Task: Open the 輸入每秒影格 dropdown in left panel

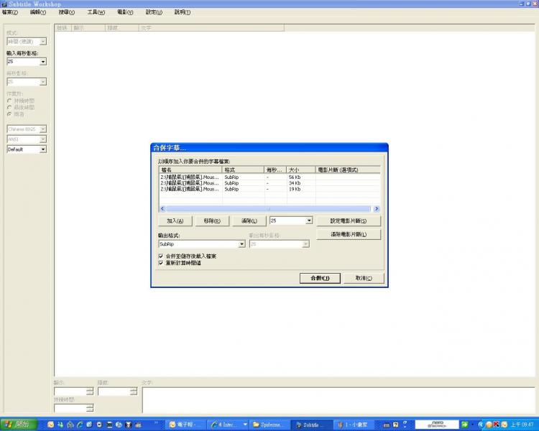Action: coord(43,62)
